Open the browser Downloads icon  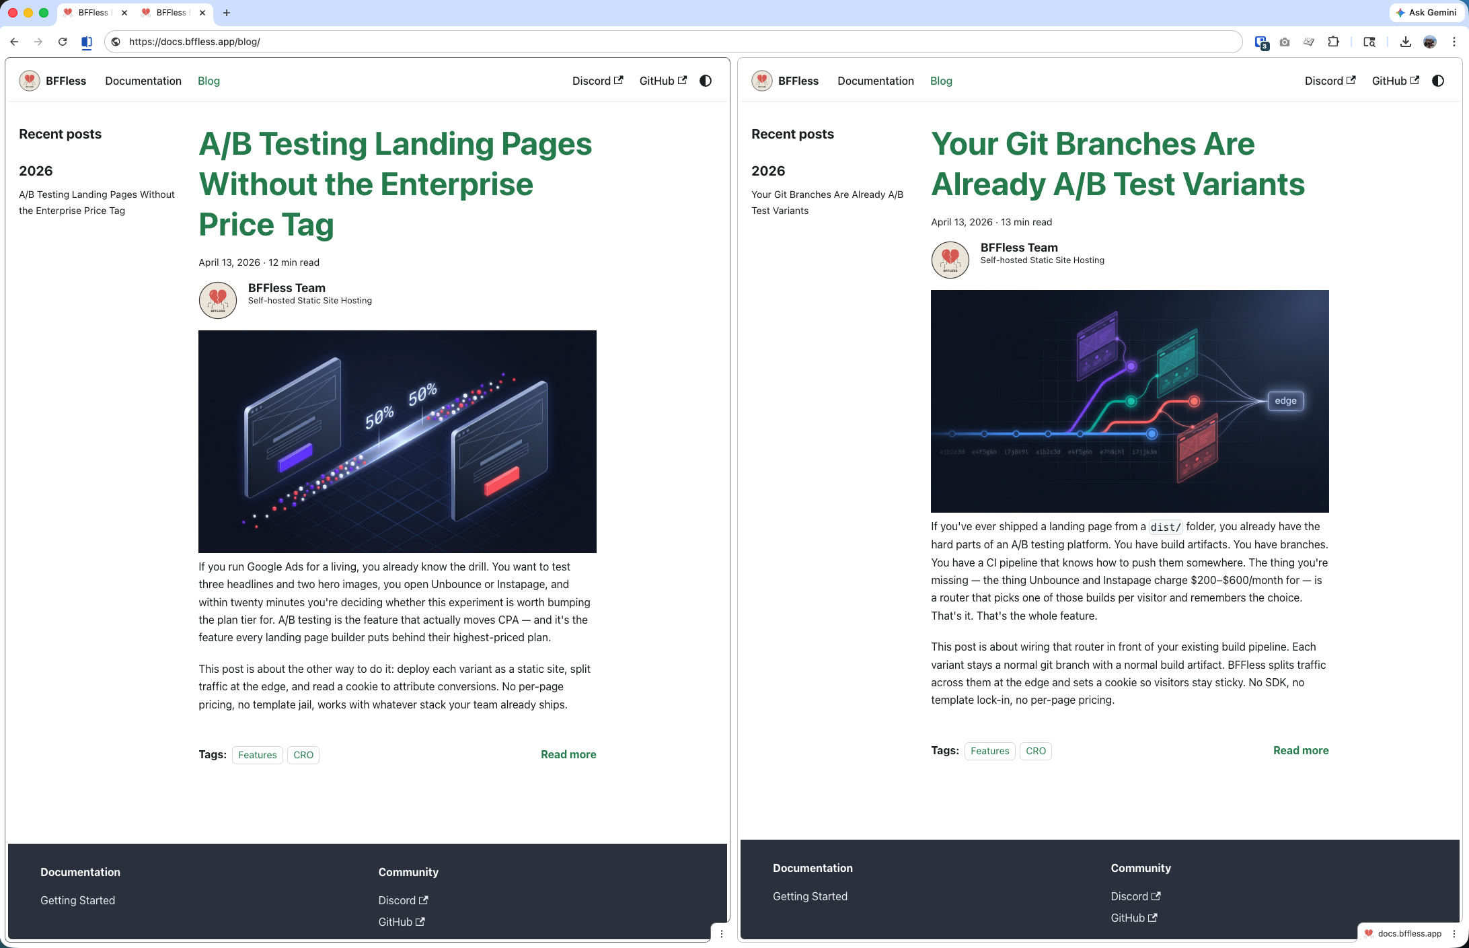1406,42
